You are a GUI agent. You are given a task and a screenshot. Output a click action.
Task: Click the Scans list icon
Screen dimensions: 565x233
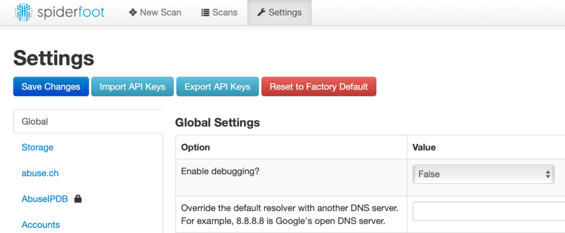point(205,12)
